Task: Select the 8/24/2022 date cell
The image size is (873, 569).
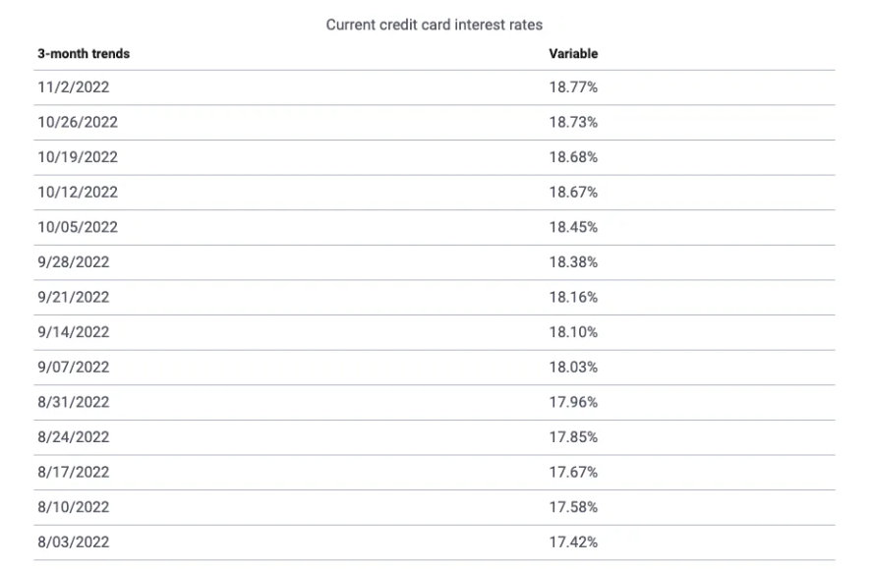Action: click(x=74, y=437)
